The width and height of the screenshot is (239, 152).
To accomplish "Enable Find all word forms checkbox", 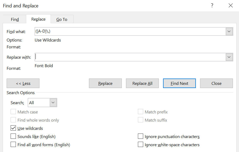I will tap(13, 144).
